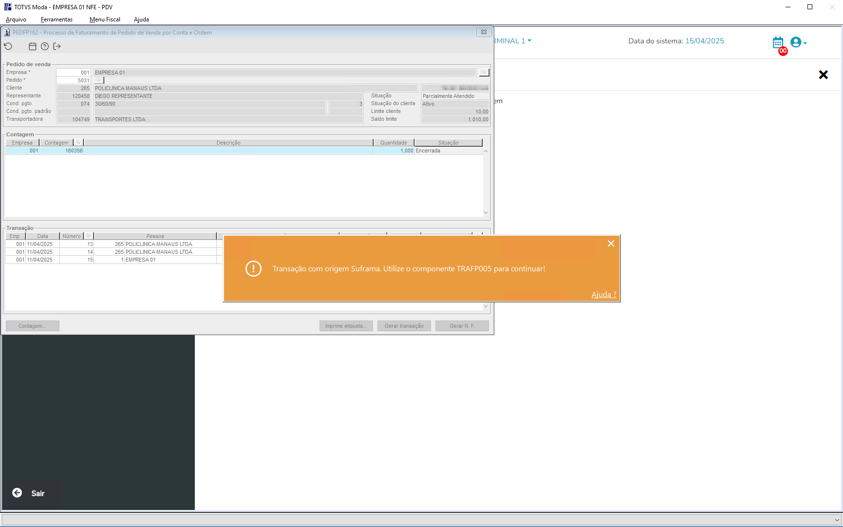The image size is (843, 527).
Task: Open the Arquivo menu
Action: click(16, 19)
